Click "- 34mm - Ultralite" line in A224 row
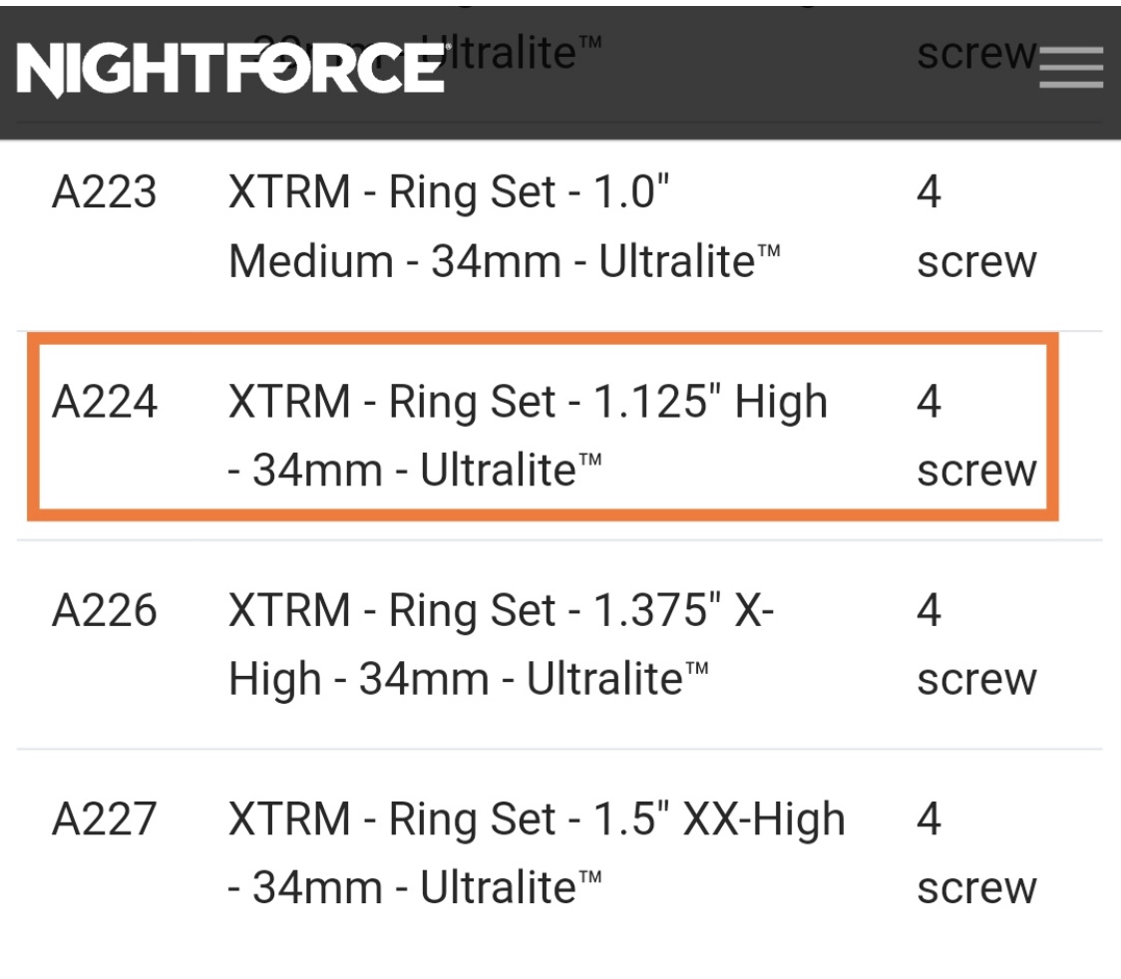1121x979 pixels. click(x=415, y=471)
